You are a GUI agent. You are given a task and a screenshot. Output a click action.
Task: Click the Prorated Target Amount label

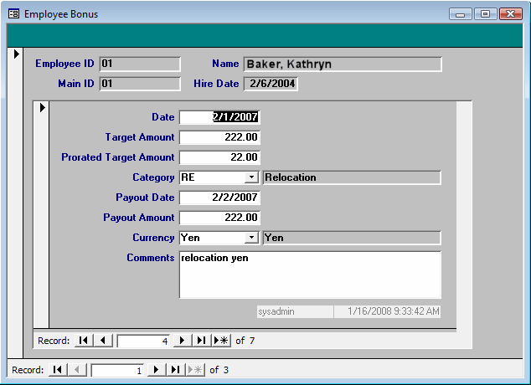coord(117,157)
